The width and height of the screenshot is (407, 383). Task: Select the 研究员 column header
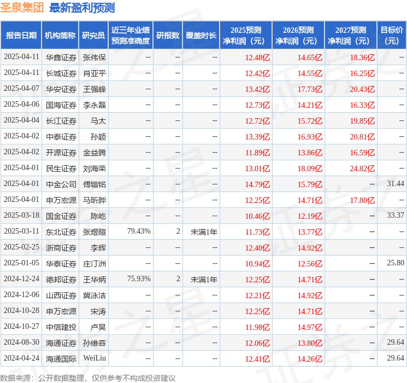[93, 36]
